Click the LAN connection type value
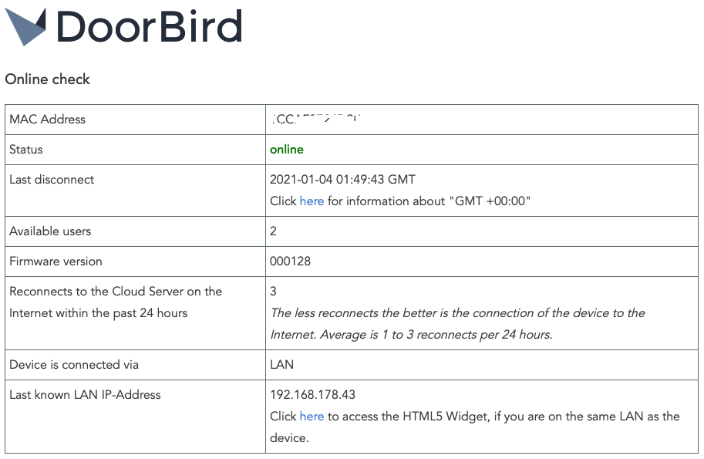The image size is (704, 459). tap(281, 364)
